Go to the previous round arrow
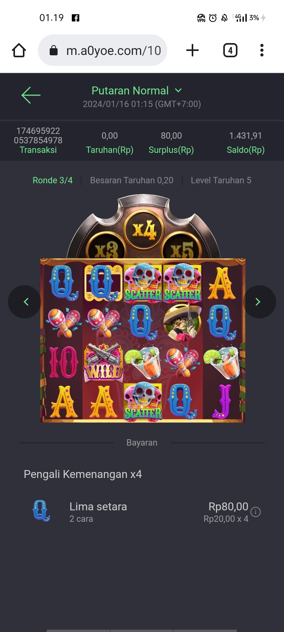Viewport: 284px width, 632px height. 24,302
